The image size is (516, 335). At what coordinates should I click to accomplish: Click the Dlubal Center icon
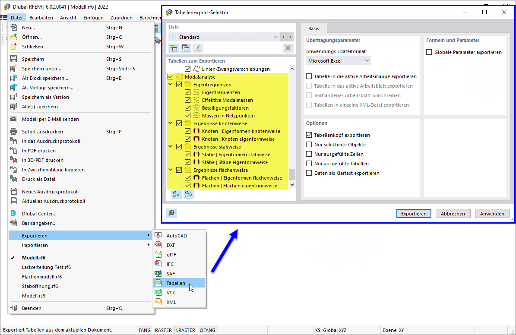[13, 214]
